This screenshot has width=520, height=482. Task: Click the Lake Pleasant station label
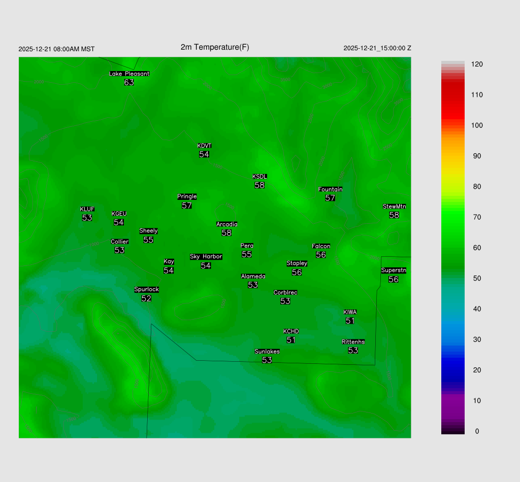point(129,74)
